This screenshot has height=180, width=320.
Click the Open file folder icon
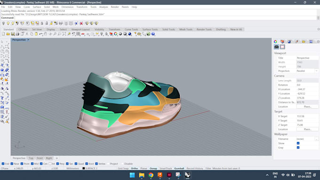click(8, 34)
